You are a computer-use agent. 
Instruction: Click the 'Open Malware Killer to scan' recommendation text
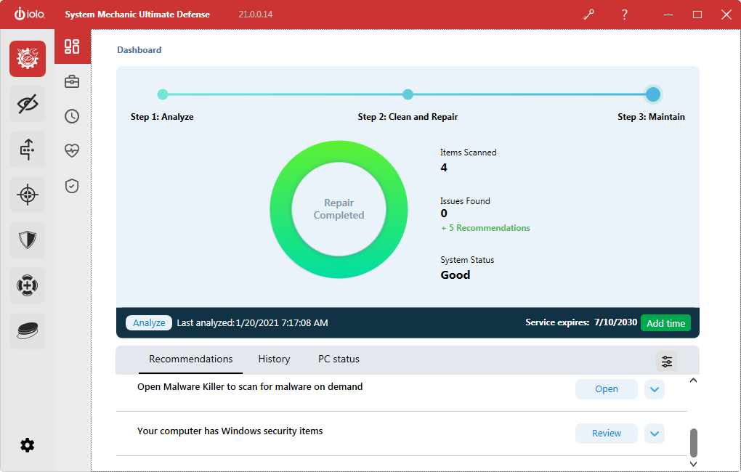(x=250, y=387)
